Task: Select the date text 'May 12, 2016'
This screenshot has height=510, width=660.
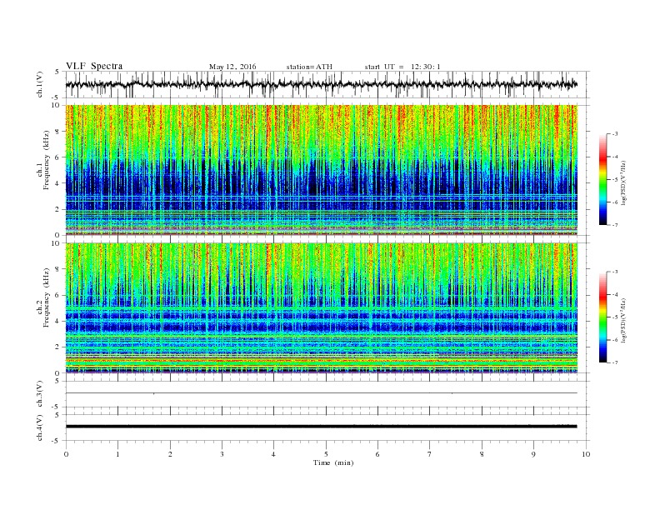Action: [x=232, y=67]
